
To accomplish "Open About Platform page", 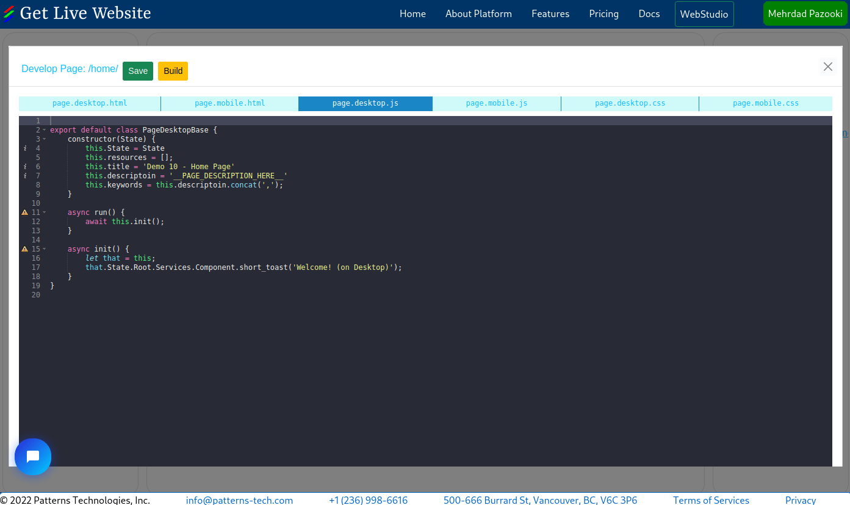I will [478, 13].
